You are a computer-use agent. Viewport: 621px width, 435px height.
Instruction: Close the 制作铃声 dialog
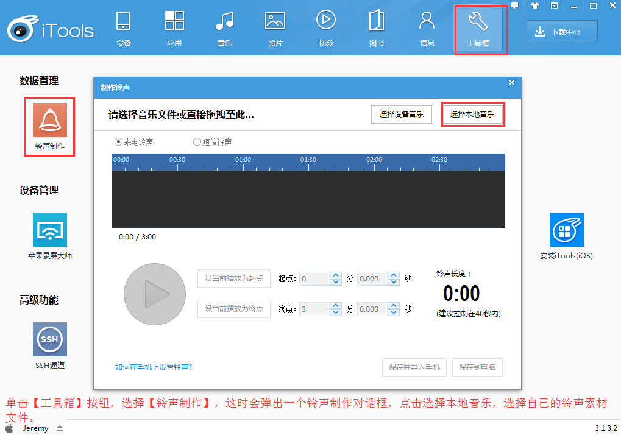click(x=512, y=82)
